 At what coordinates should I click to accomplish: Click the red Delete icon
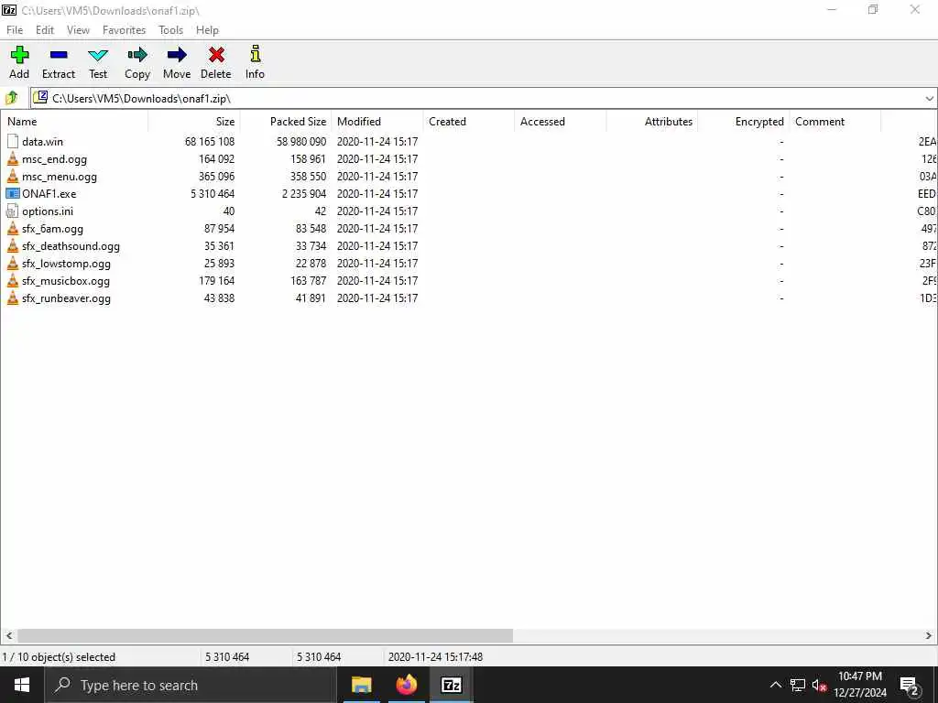coord(216,55)
